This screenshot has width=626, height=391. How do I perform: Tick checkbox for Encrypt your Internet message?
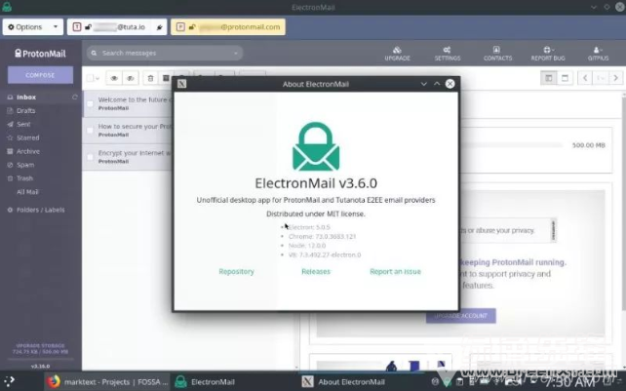[91, 157]
